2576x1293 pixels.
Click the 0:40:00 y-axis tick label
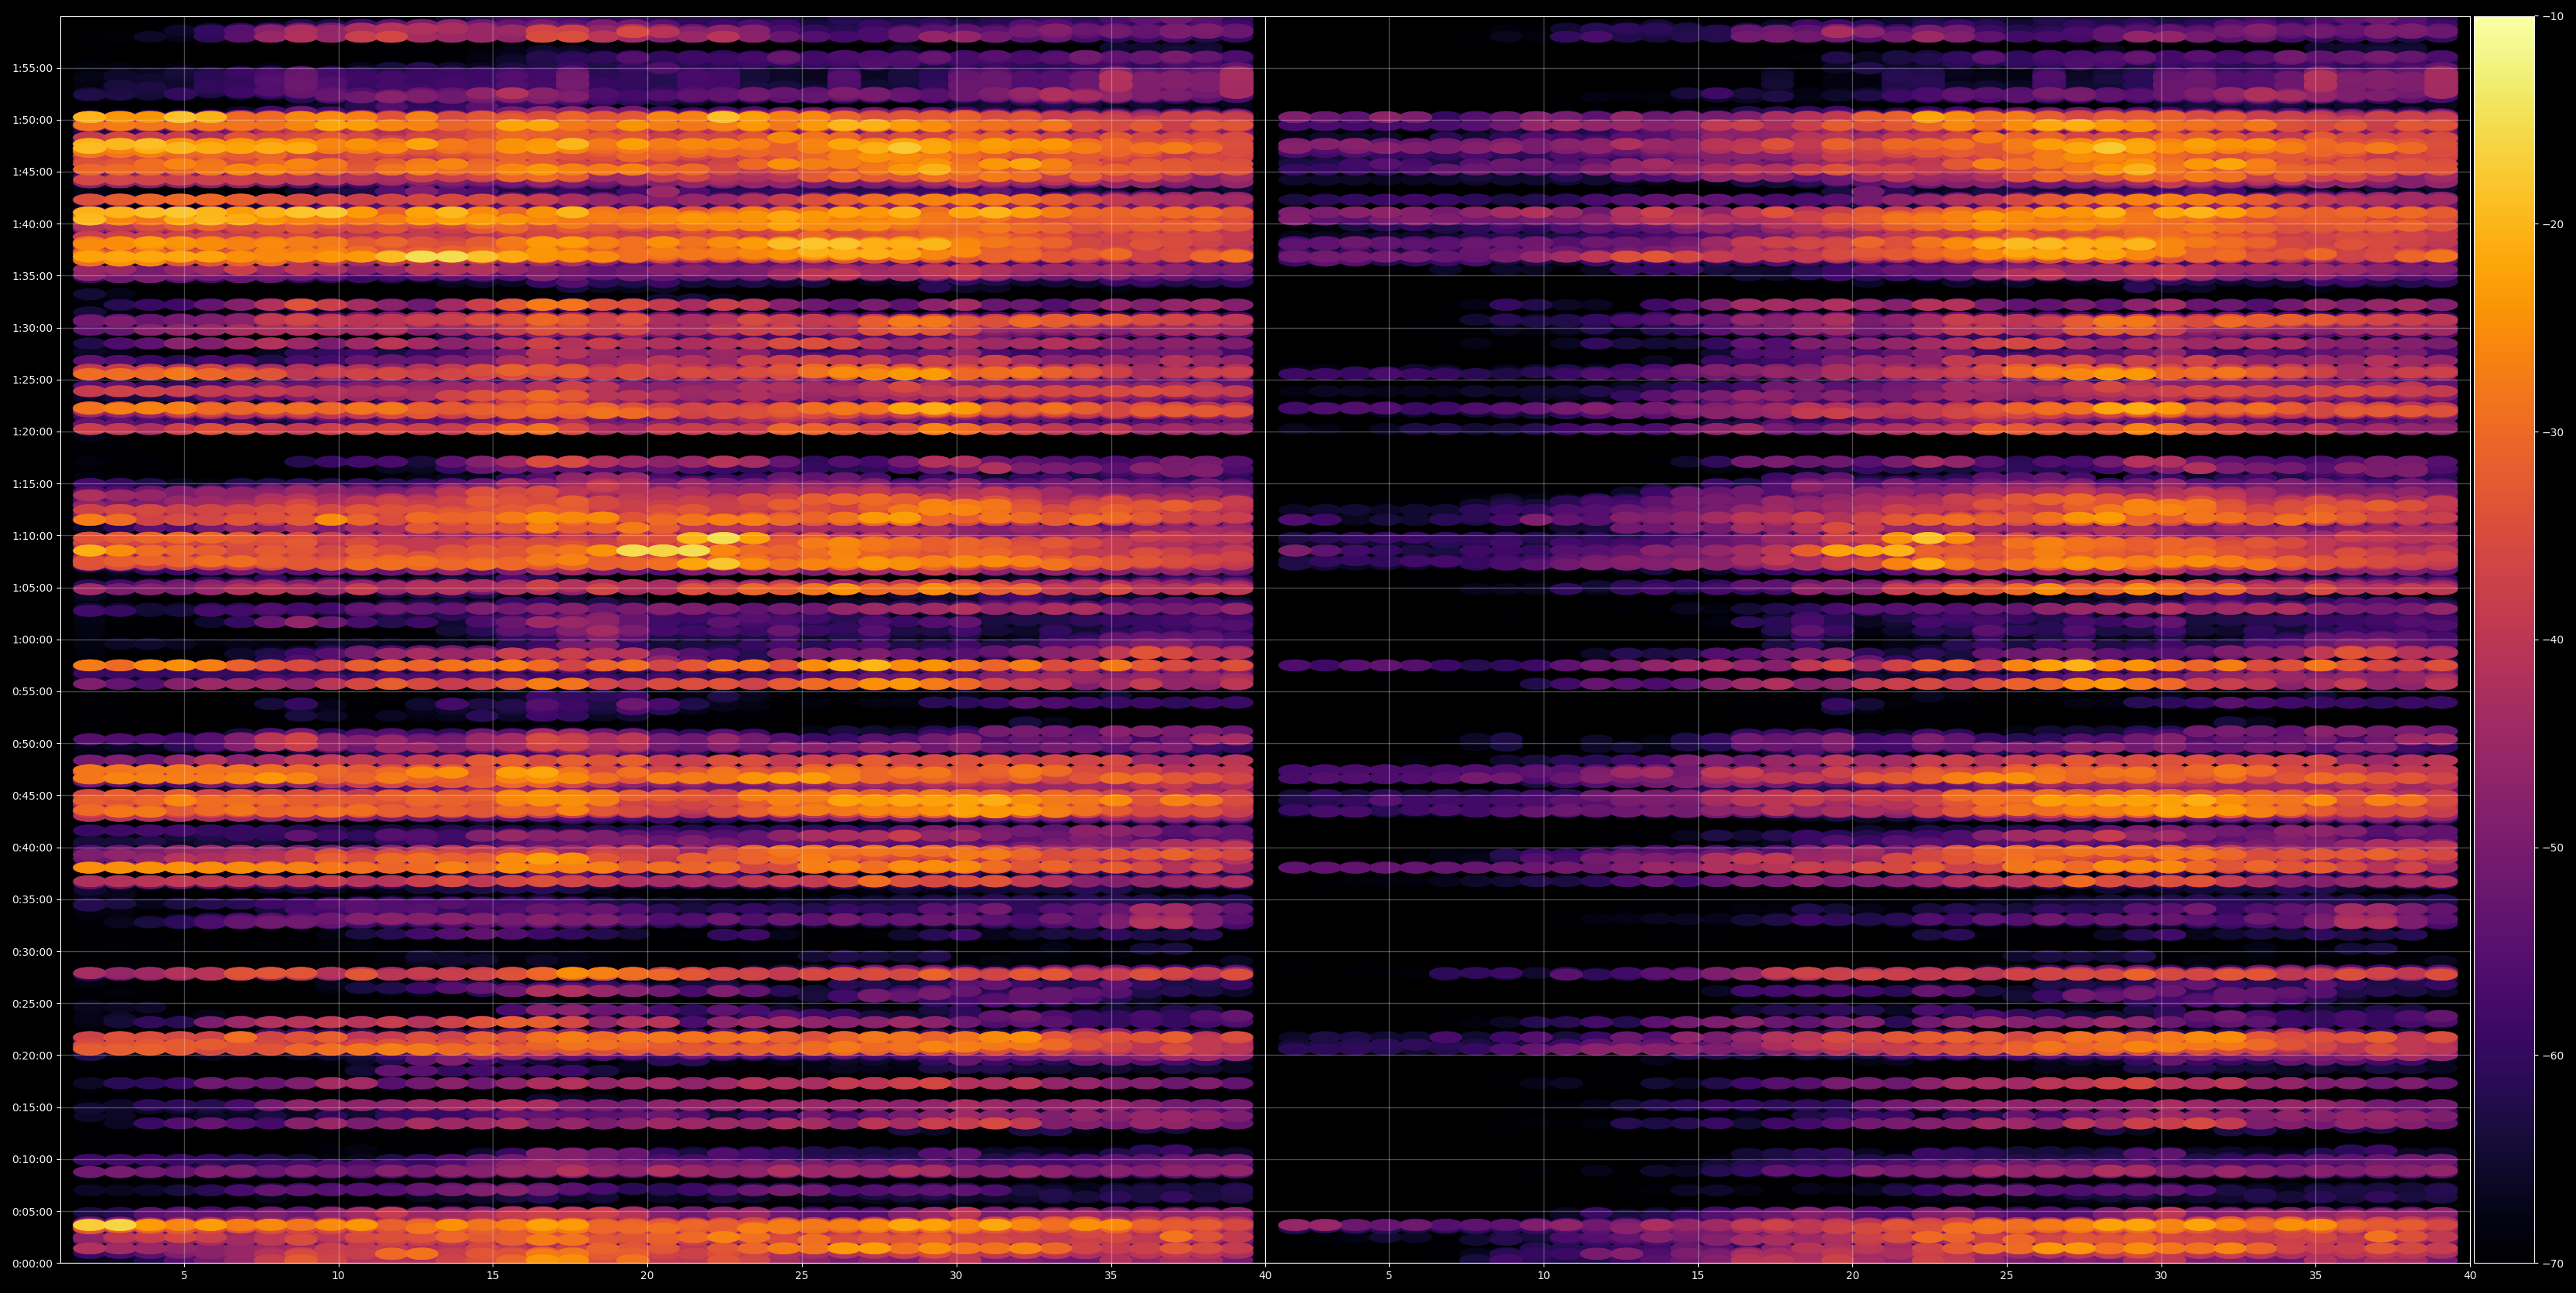click(32, 848)
